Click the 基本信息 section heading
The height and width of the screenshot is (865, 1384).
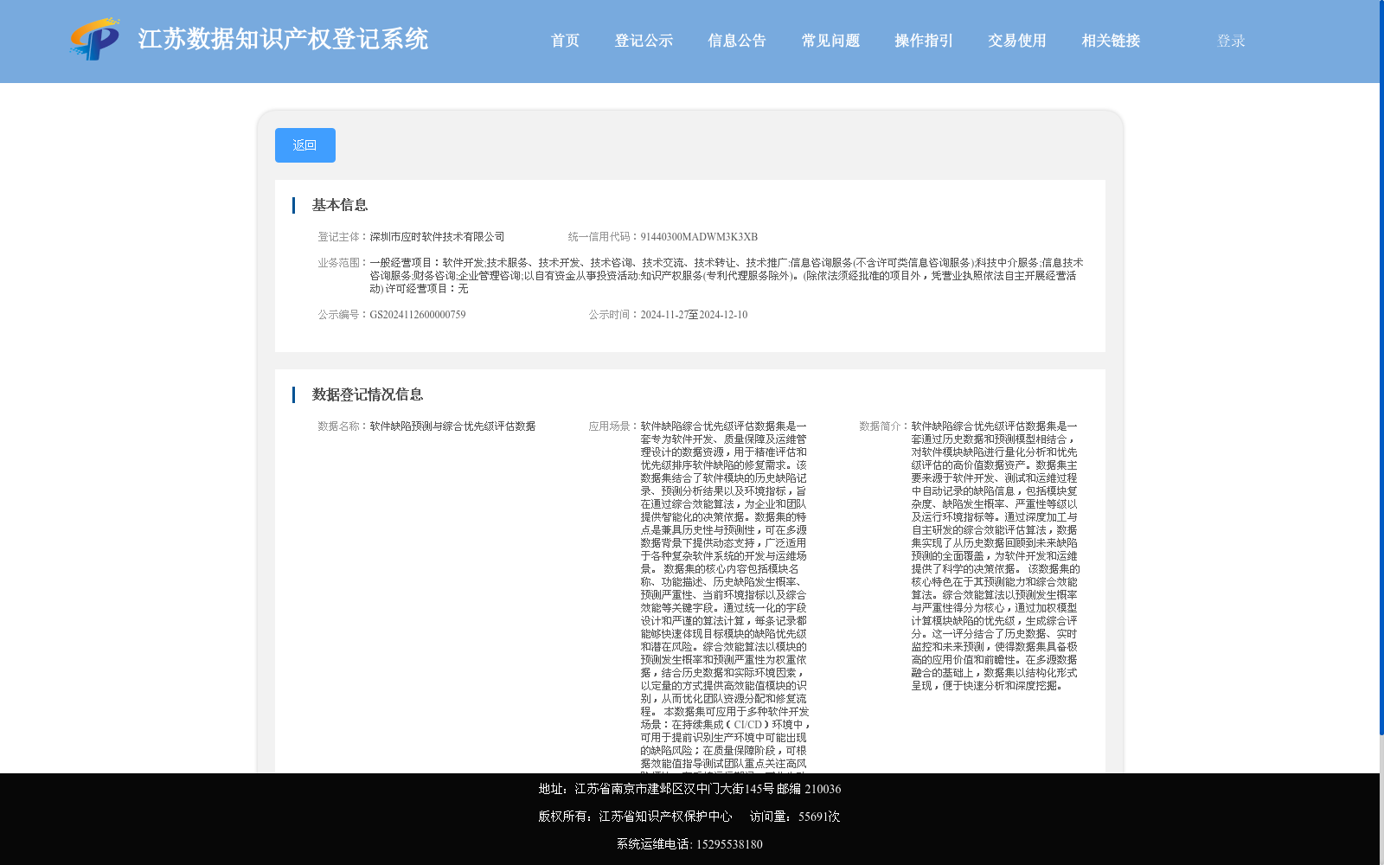(x=340, y=205)
